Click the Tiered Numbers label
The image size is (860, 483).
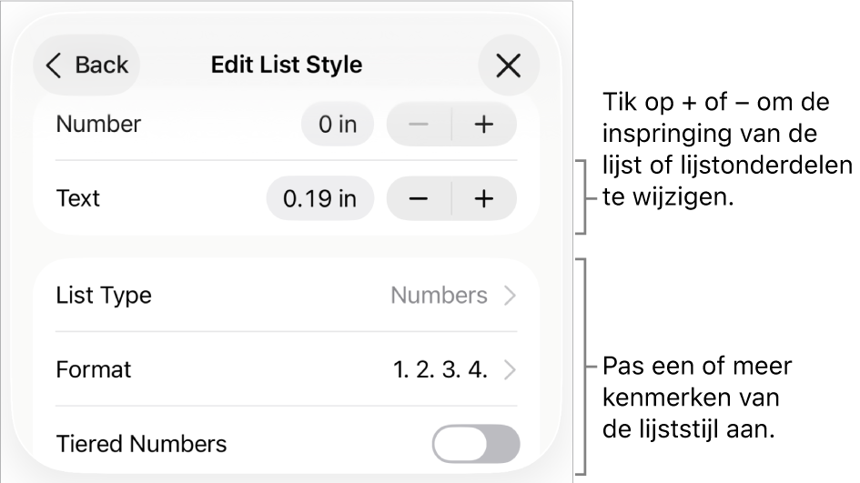pos(141,444)
